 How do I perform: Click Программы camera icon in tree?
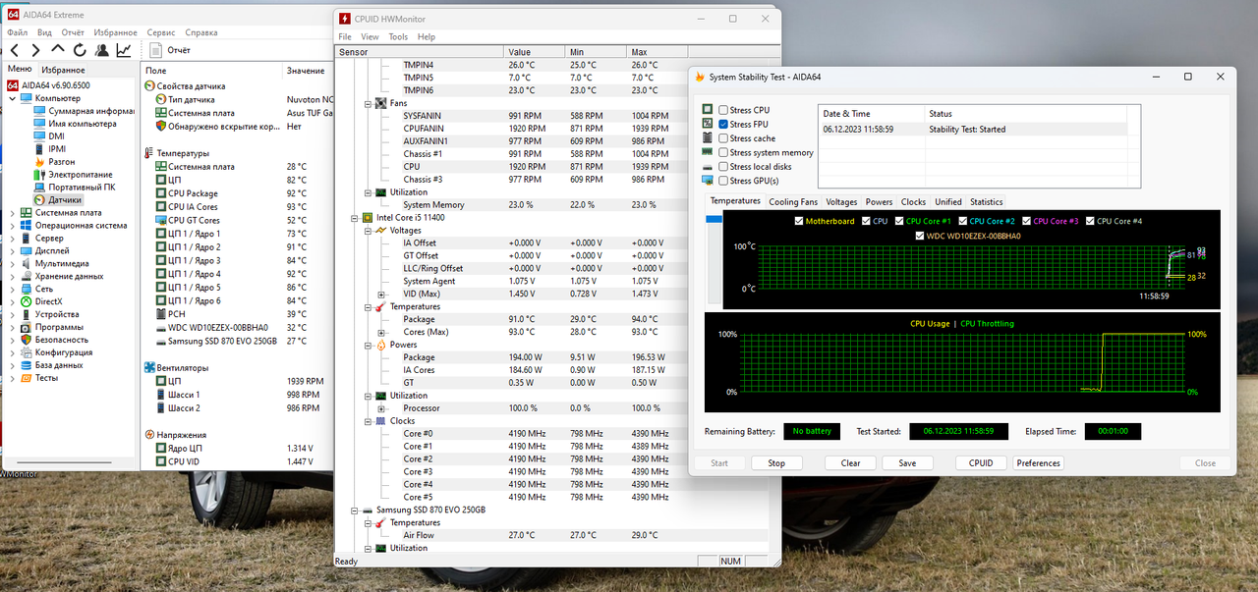(27, 327)
